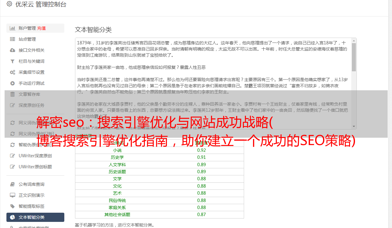This screenshot has width=392, height=228.
Task: Click the 艺术 category cell
Action: coord(117,193)
